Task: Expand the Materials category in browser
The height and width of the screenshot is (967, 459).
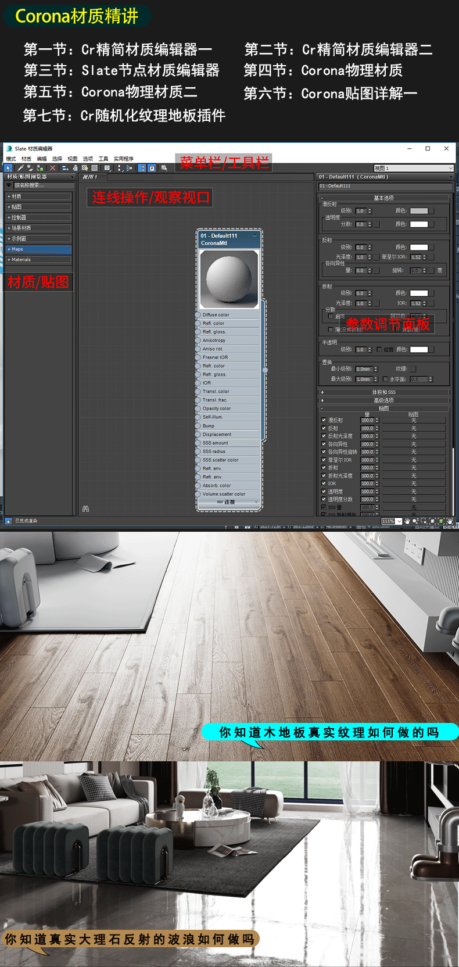Action: pos(38,259)
